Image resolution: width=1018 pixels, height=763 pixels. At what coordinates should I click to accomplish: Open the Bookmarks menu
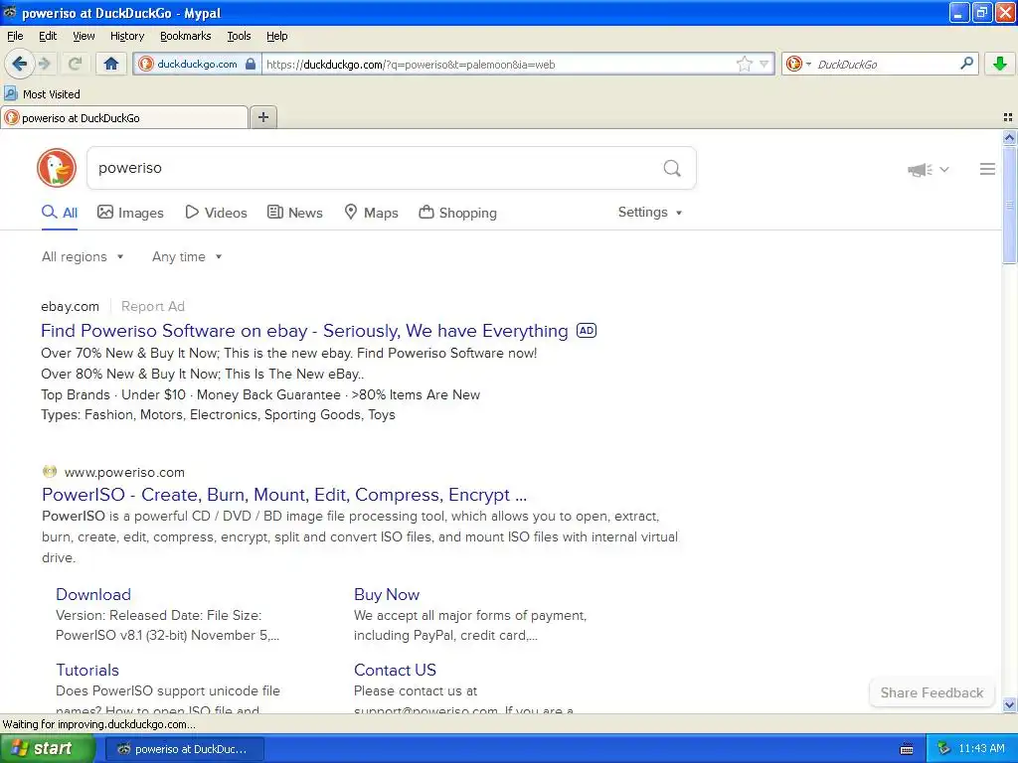(x=185, y=36)
